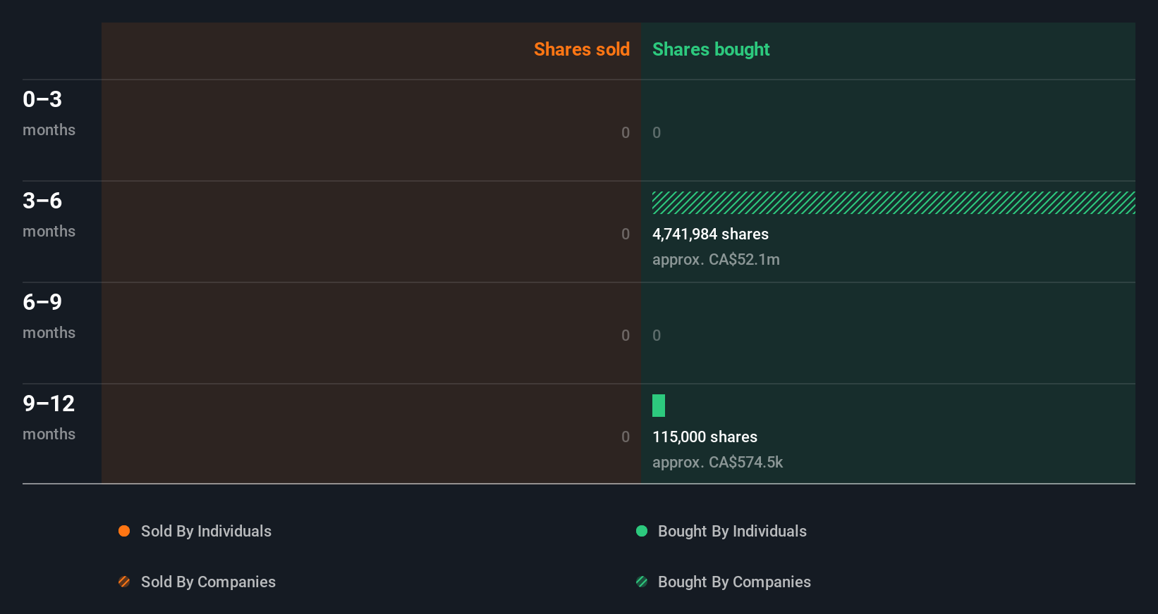Click the approx. CA$52.1m text
The image size is (1158, 614).
click(716, 260)
